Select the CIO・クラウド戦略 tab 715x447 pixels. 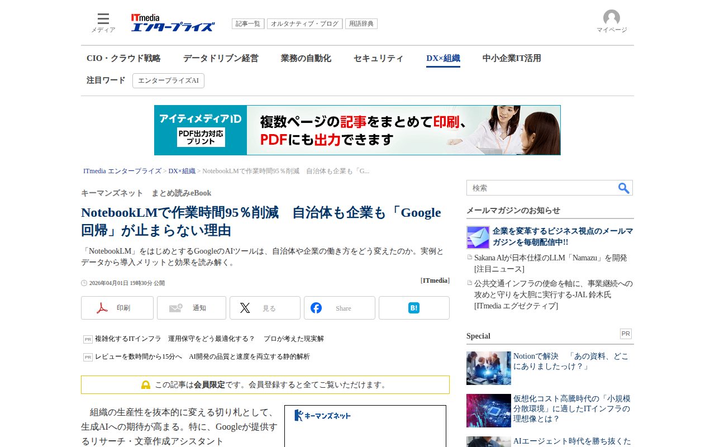pos(123,58)
